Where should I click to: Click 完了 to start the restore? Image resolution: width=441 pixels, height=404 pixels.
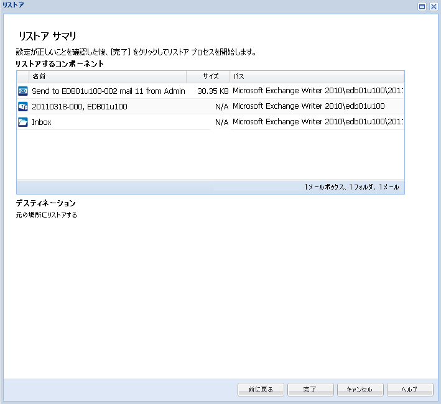310,389
